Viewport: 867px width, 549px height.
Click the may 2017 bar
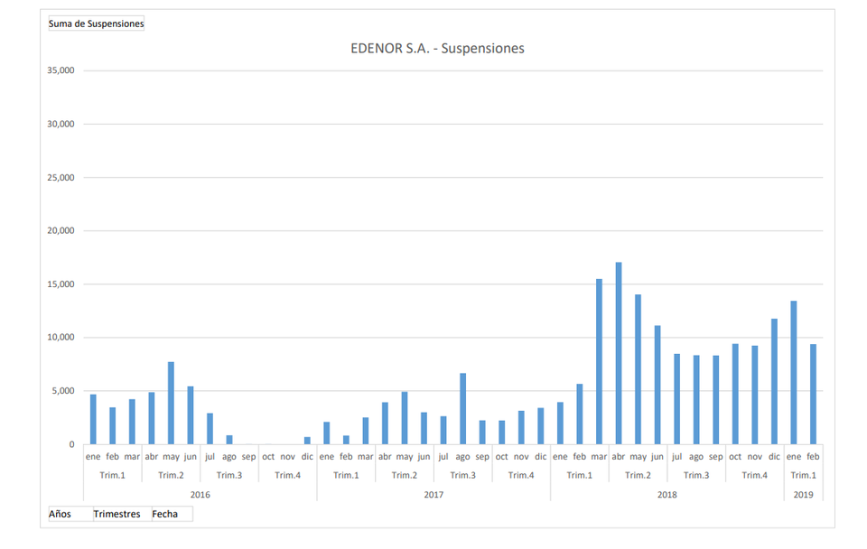[405, 418]
